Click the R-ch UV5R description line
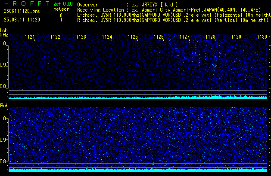The width and height of the screenshot is (271, 176). pos(173,20)
